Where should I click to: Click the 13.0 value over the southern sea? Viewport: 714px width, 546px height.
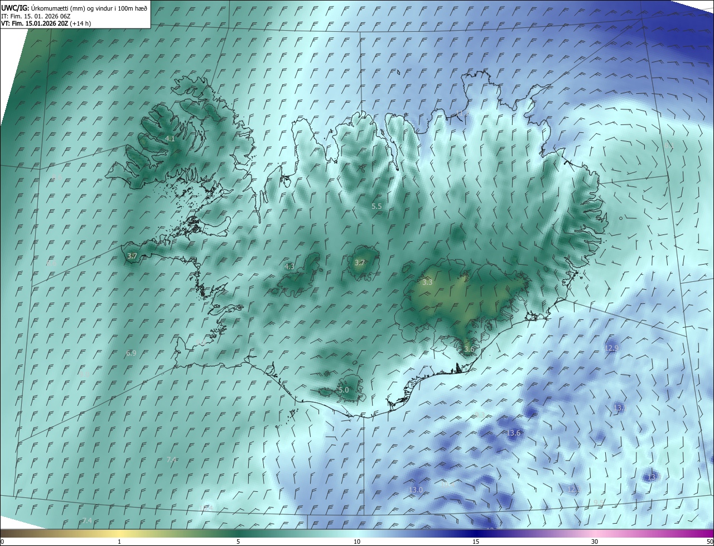(x=416, y=490)
